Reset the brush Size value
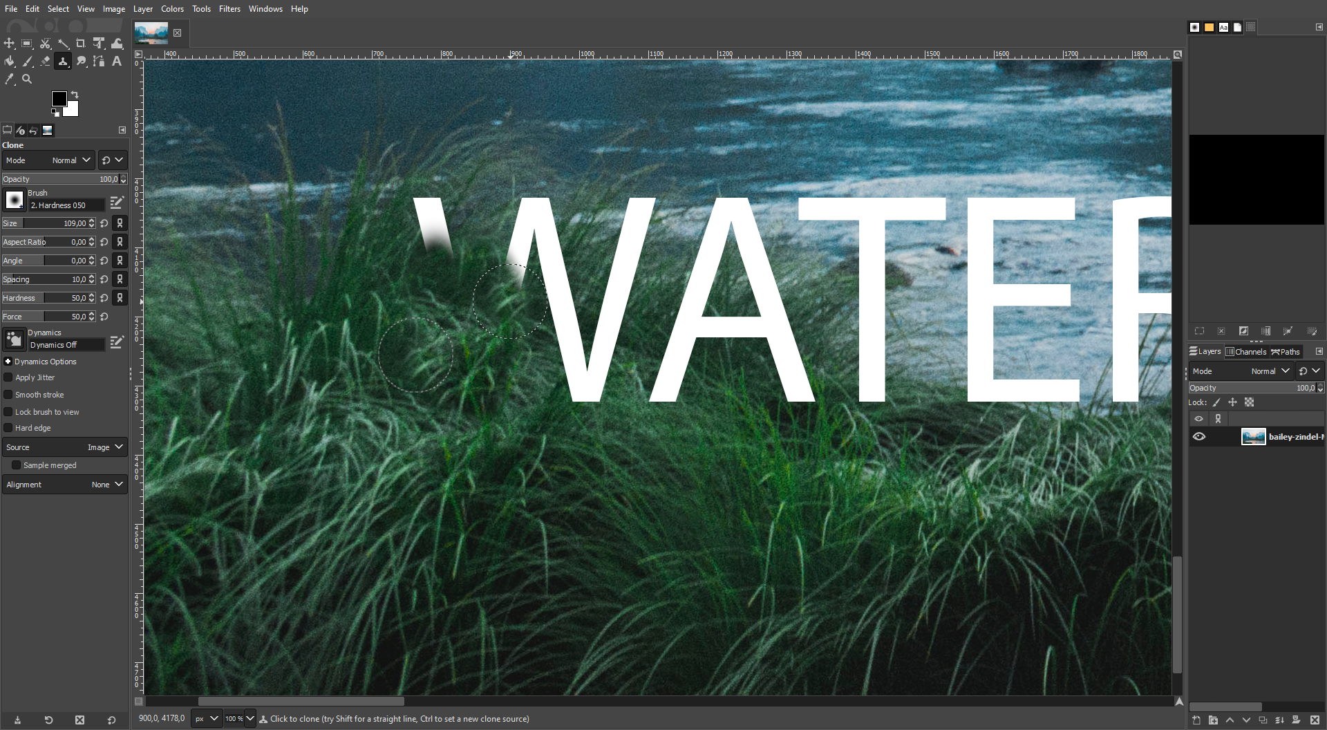Screen dimensions: 1327x730 (103, 223)
